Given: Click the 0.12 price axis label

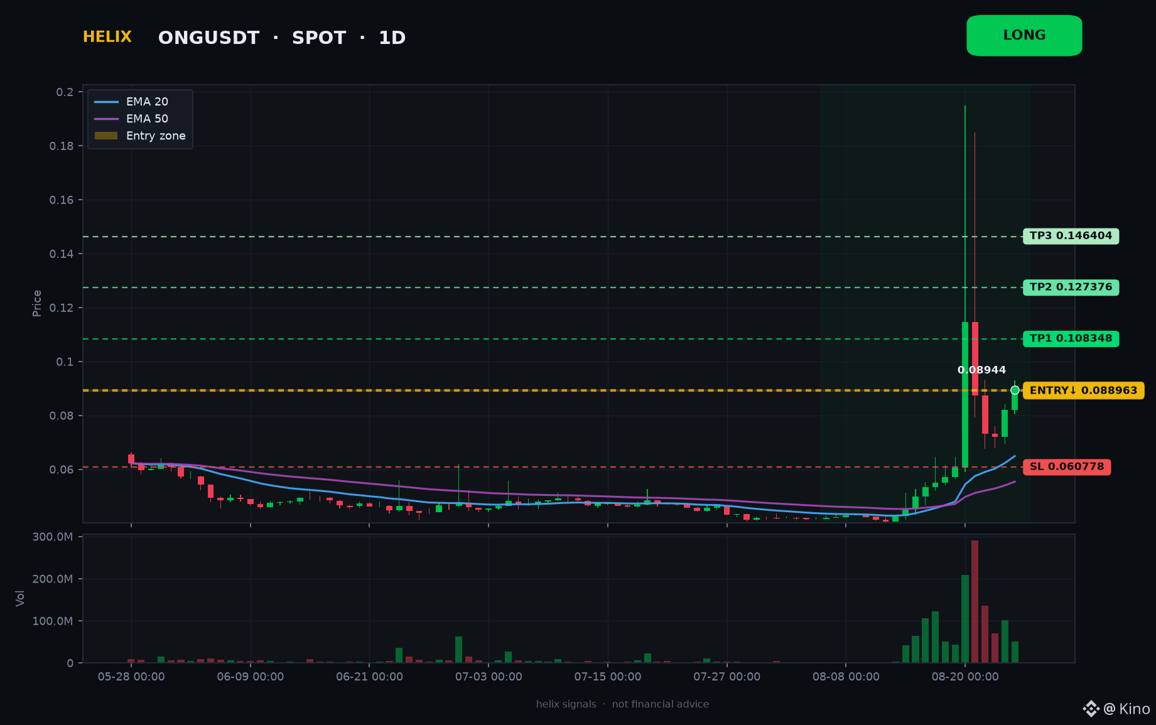Looking at the screenshot, I should 62,308.
